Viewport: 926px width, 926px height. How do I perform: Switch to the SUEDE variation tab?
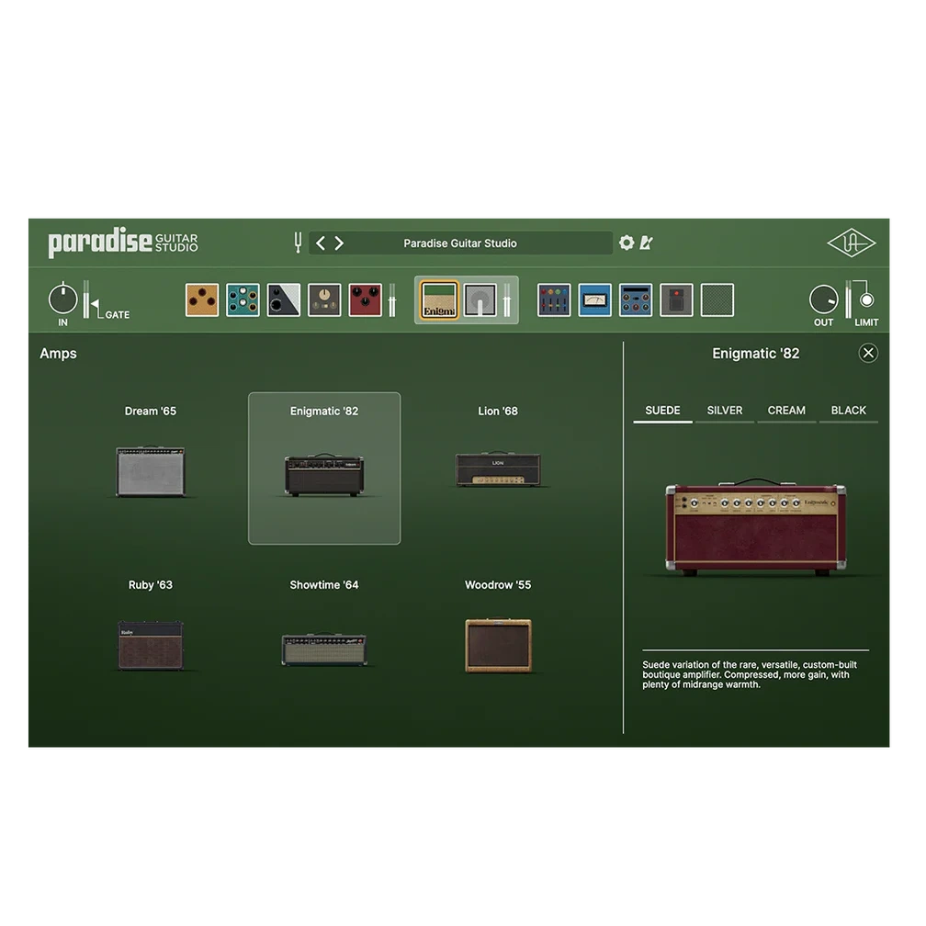point(662,411)
